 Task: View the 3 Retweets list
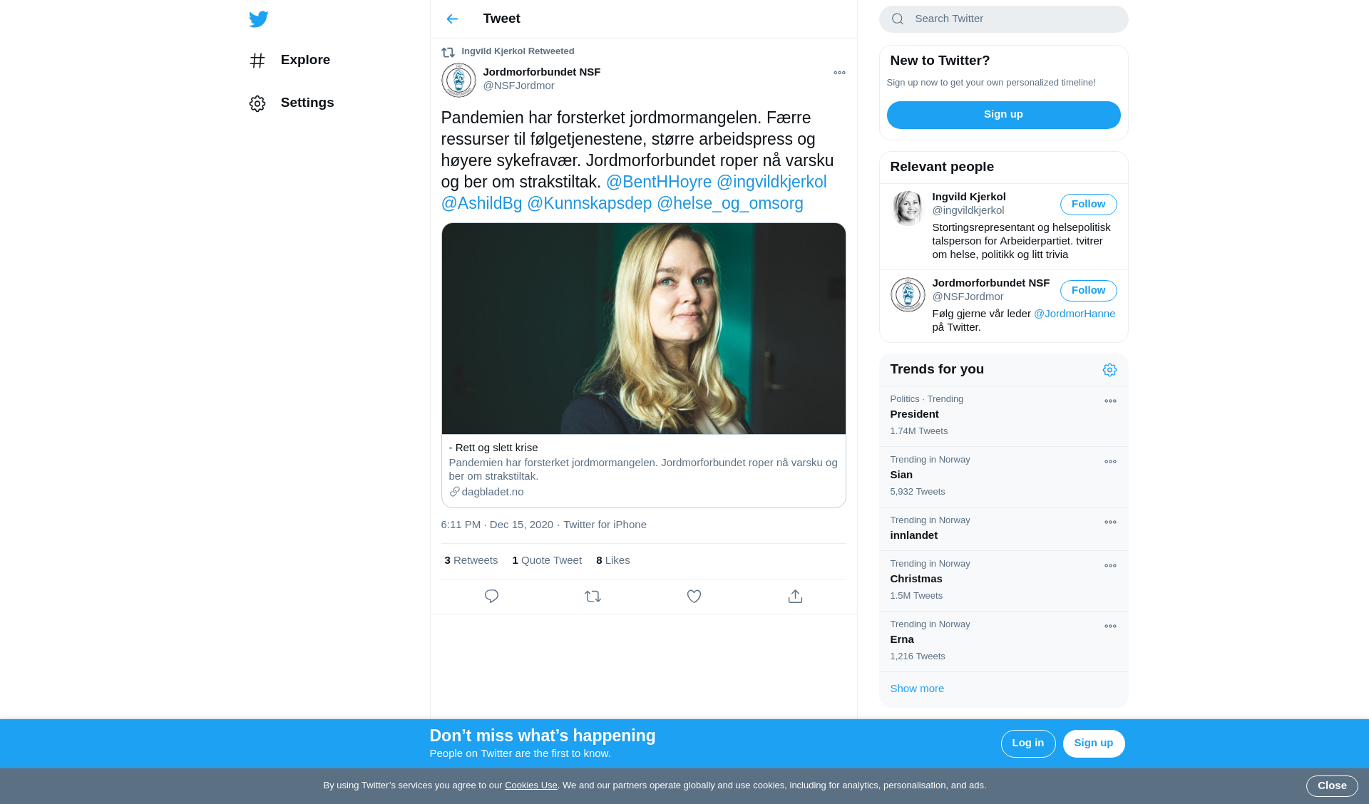(x=471, y=560)
